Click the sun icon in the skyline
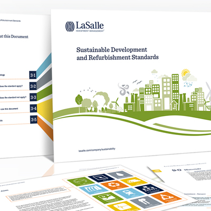 click(x=185, y=73)
